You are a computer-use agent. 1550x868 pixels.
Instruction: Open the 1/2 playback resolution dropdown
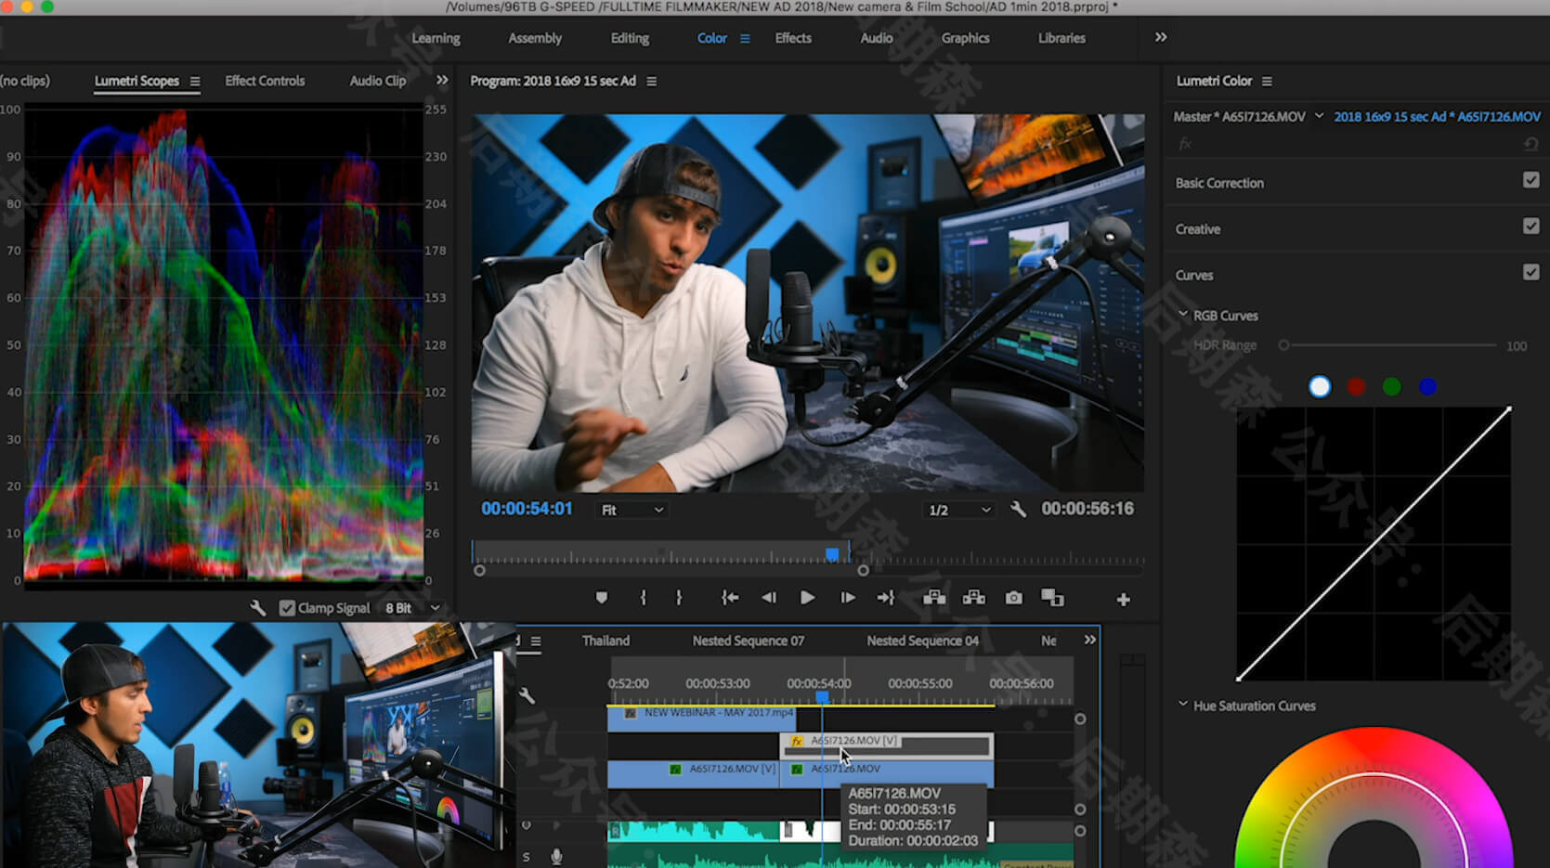(959, 510)
